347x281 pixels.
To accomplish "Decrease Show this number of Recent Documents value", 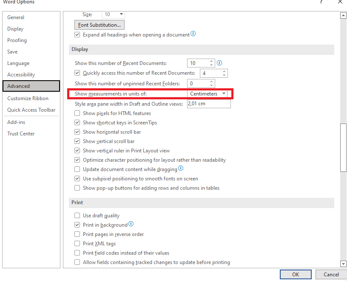I will [212, 65].
